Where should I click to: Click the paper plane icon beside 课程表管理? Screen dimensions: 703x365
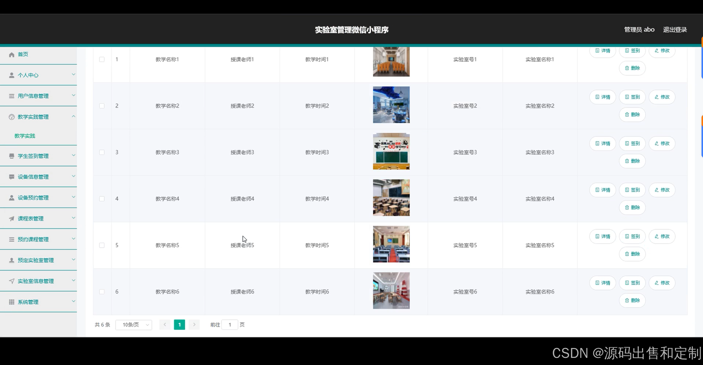pyautogui.click(x=12, y=218)
